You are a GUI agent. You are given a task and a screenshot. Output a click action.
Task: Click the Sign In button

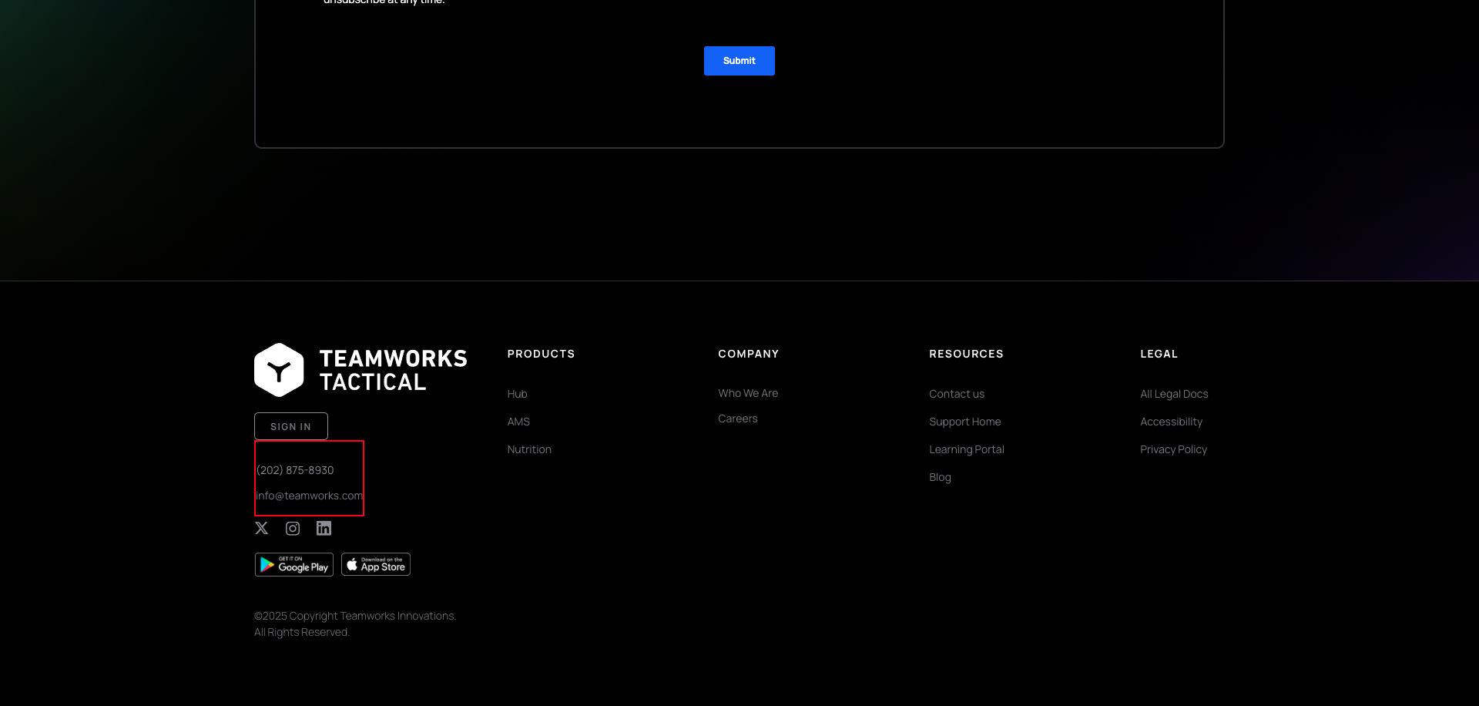[x=290, y=425]
